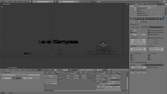The image size is (167, 94).
Task: Enable Rotate From Normal checkbox
Action: tap(149, 32)
